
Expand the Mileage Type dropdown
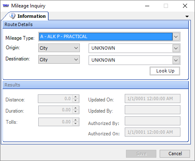point(176,37)
